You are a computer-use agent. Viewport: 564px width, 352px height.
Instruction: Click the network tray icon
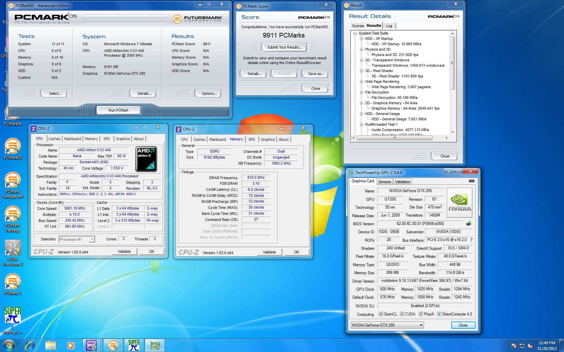coord(522,346)
